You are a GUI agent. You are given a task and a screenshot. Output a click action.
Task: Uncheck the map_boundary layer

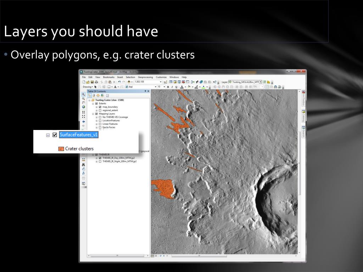[x=100, y=107]
